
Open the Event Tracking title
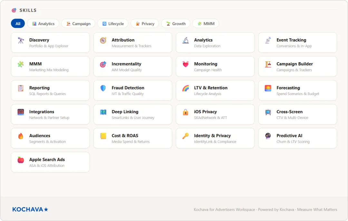[x=291, y=40]
